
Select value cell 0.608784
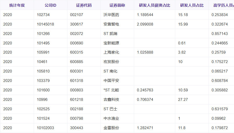[x=221, y=81]
